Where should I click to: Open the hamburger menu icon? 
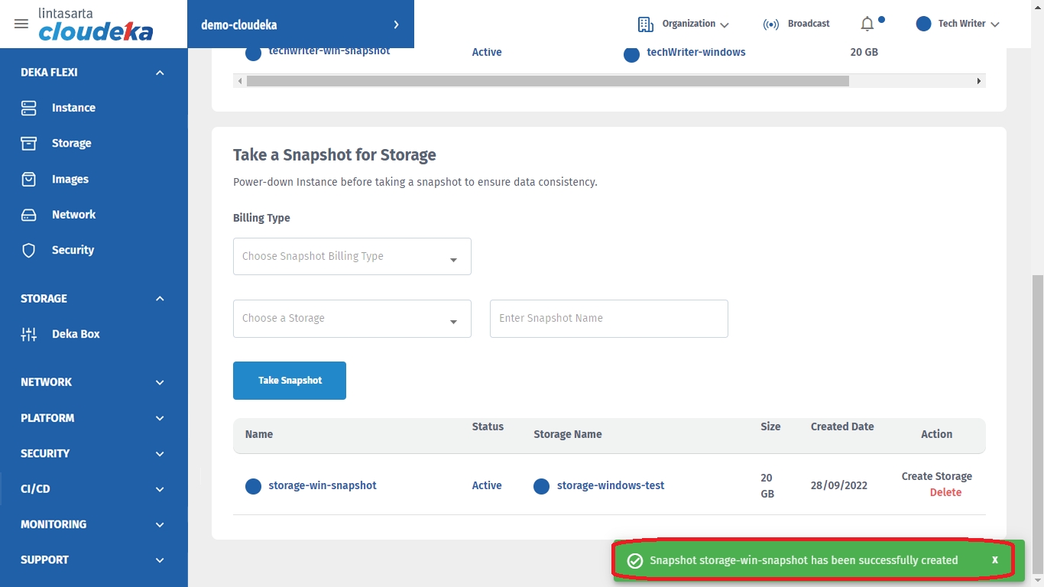21,24
